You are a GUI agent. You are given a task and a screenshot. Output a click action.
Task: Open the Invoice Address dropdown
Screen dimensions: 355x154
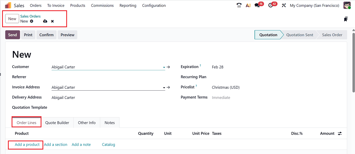click(164, 88)
